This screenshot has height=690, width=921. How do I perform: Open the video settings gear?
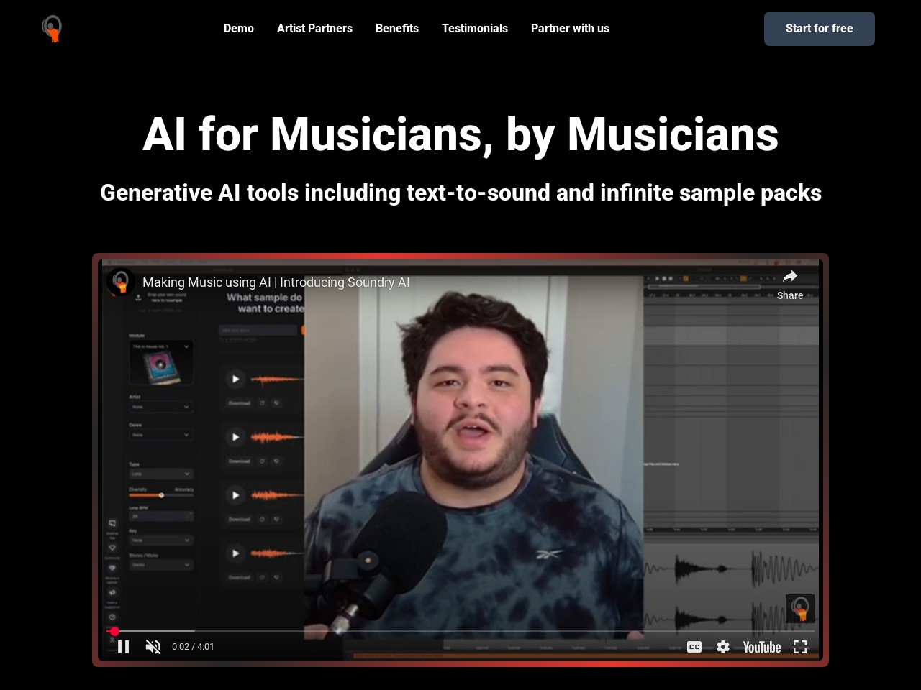coord(723,647)
